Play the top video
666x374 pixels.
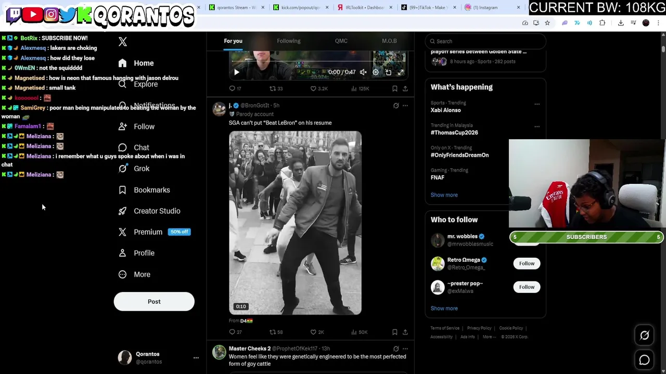click(236, 73)
